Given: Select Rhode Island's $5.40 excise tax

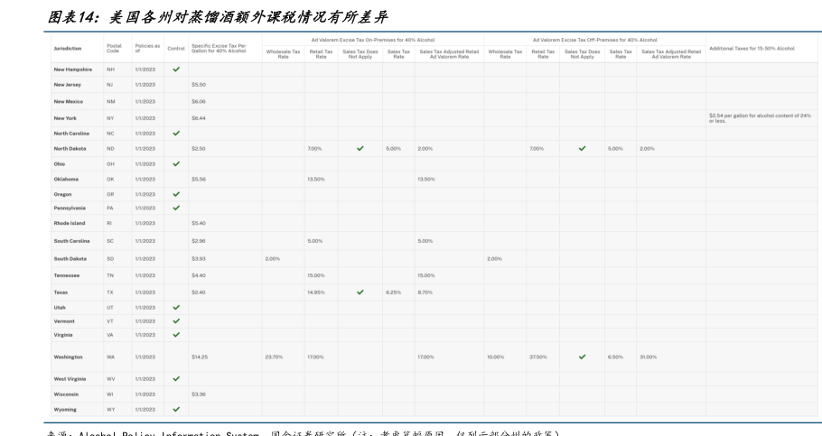Looking at the screenshot, I should click(198, 223).
